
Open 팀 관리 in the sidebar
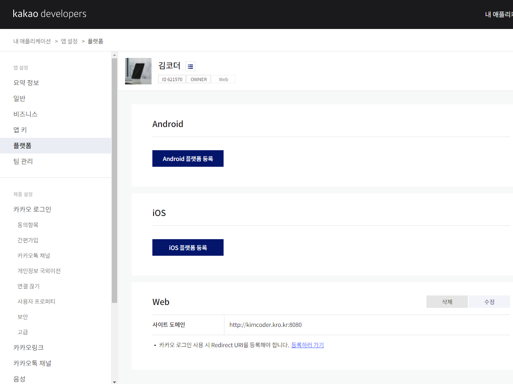23,161
